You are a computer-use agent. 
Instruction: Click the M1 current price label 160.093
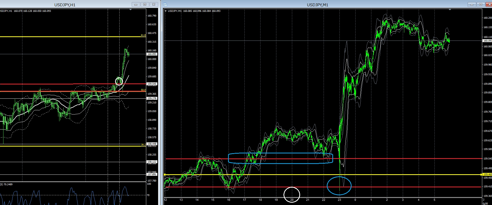point(487,41)
